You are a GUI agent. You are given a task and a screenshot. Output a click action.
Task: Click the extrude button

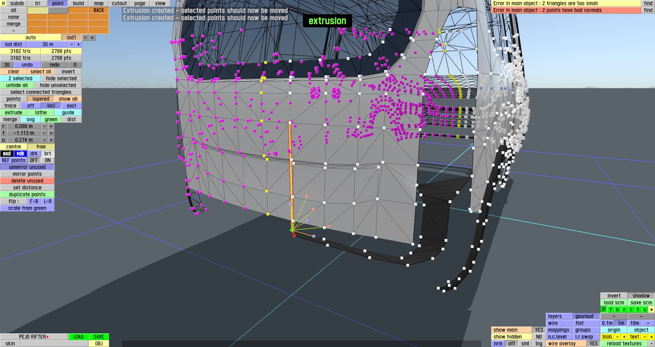14,113
